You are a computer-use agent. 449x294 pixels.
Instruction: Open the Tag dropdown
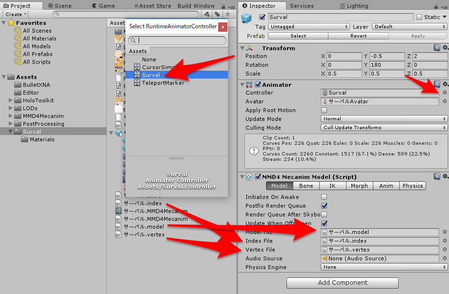308,27
